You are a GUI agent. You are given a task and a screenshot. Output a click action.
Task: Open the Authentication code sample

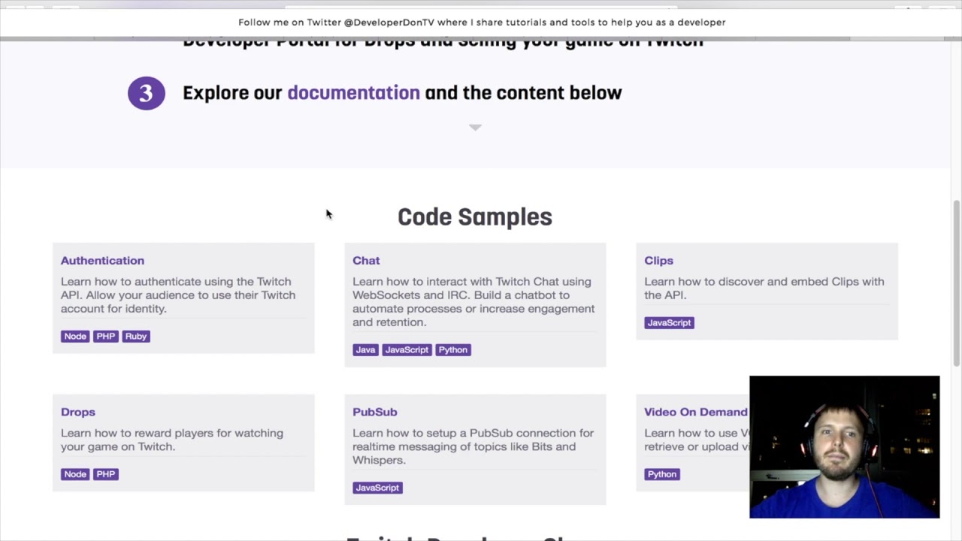pos(102,261)
